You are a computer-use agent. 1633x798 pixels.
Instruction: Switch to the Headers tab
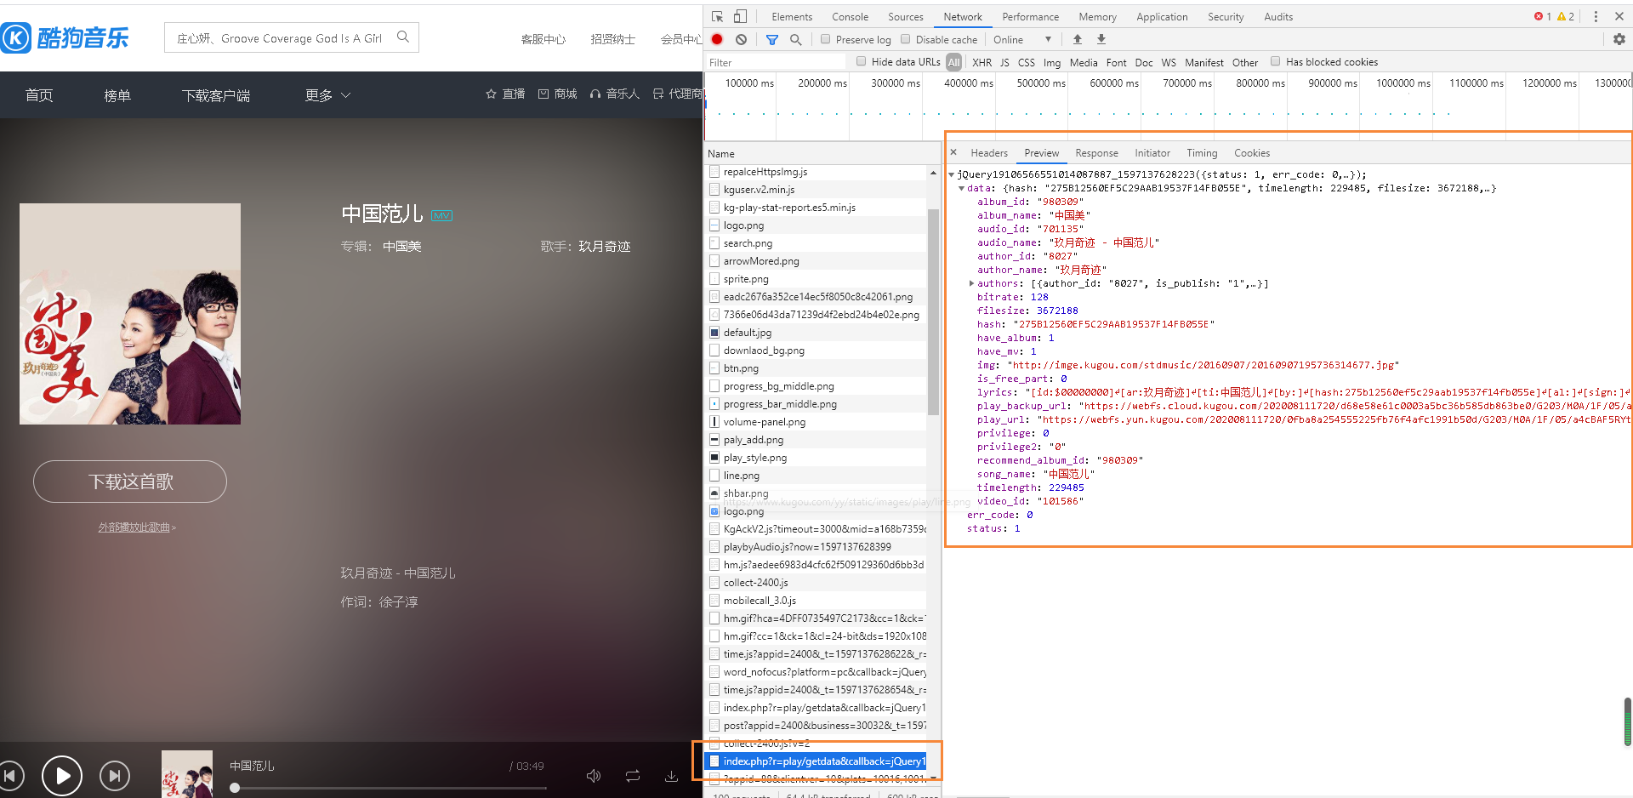[988, 152]
